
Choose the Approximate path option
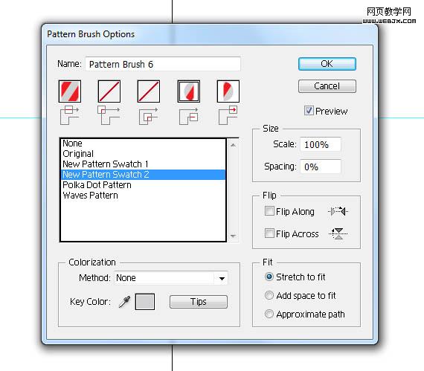(x=269, y=314)
